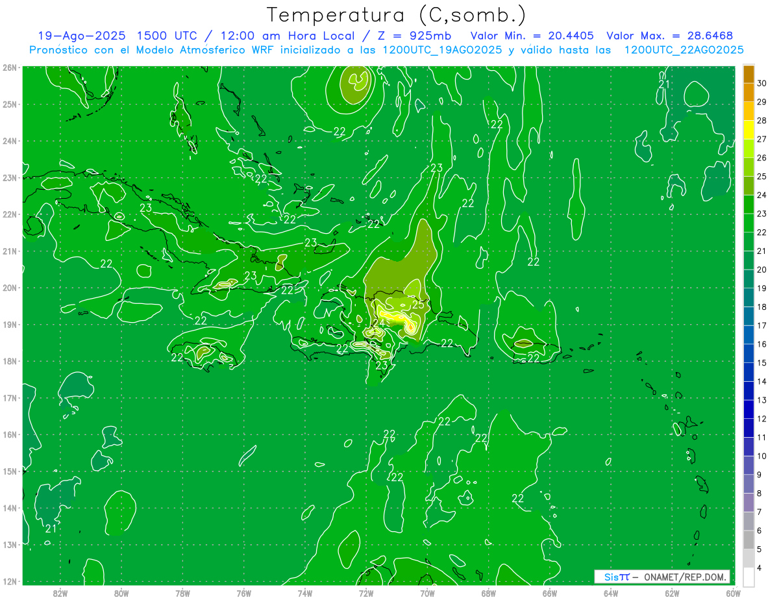The image size is (779, 602).
Task: Click the '20' colorbar scale label
Action: (762, 270)
